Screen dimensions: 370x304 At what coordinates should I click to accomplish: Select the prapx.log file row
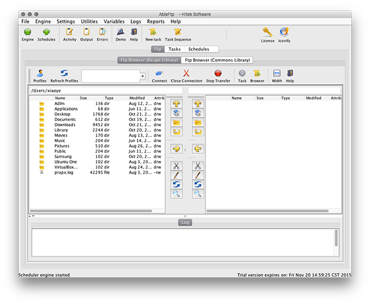[x=97, y=172]
